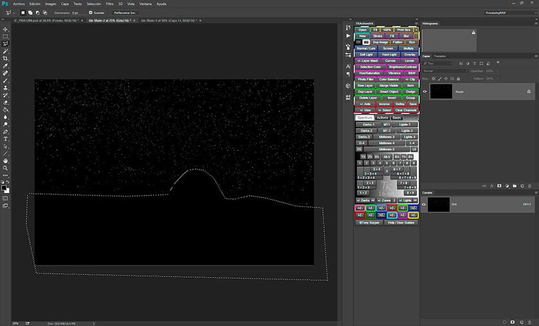Select the Hand tool

tap(6, 161)
